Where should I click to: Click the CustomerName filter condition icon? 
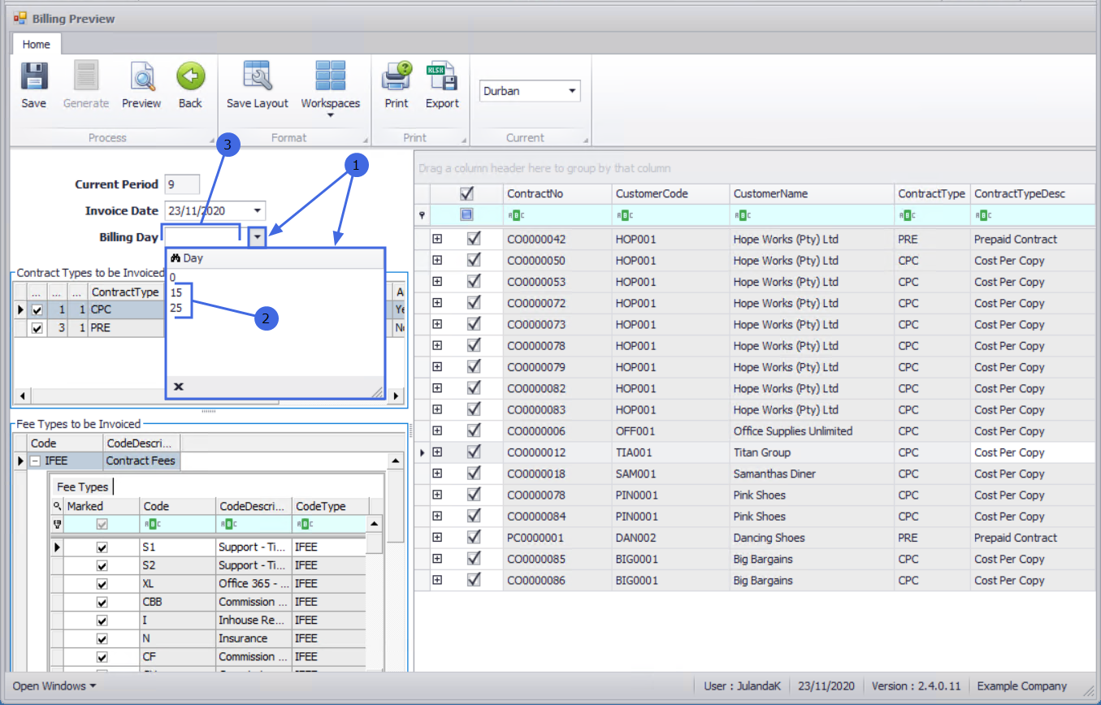(x=741, y=215)
